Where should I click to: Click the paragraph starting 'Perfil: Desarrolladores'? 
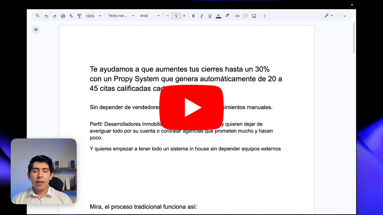tap(181, 131)
